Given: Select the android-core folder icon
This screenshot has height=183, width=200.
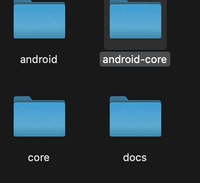Looking at the screenshot, I should pyautogui.click(x=135, y=19).
